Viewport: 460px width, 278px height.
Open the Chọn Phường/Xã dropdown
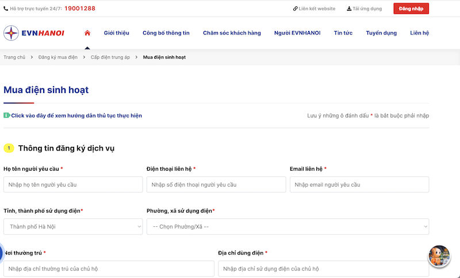(287, 227)
